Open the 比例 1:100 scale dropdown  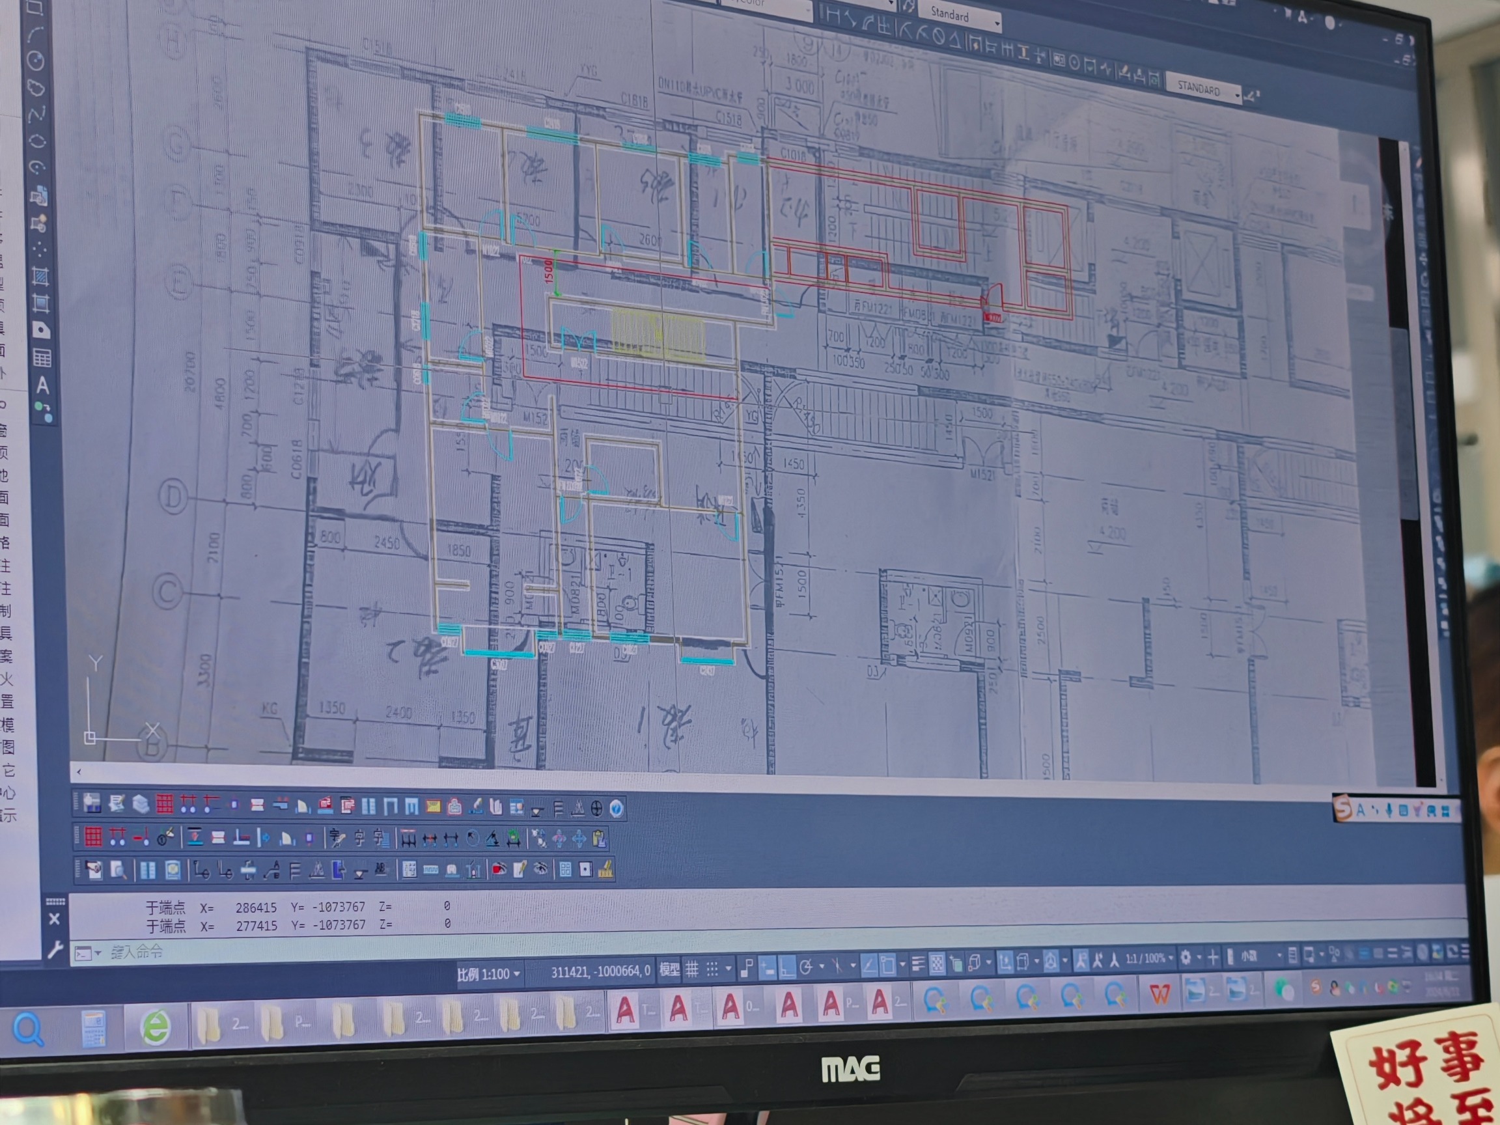tap(488, 975)
